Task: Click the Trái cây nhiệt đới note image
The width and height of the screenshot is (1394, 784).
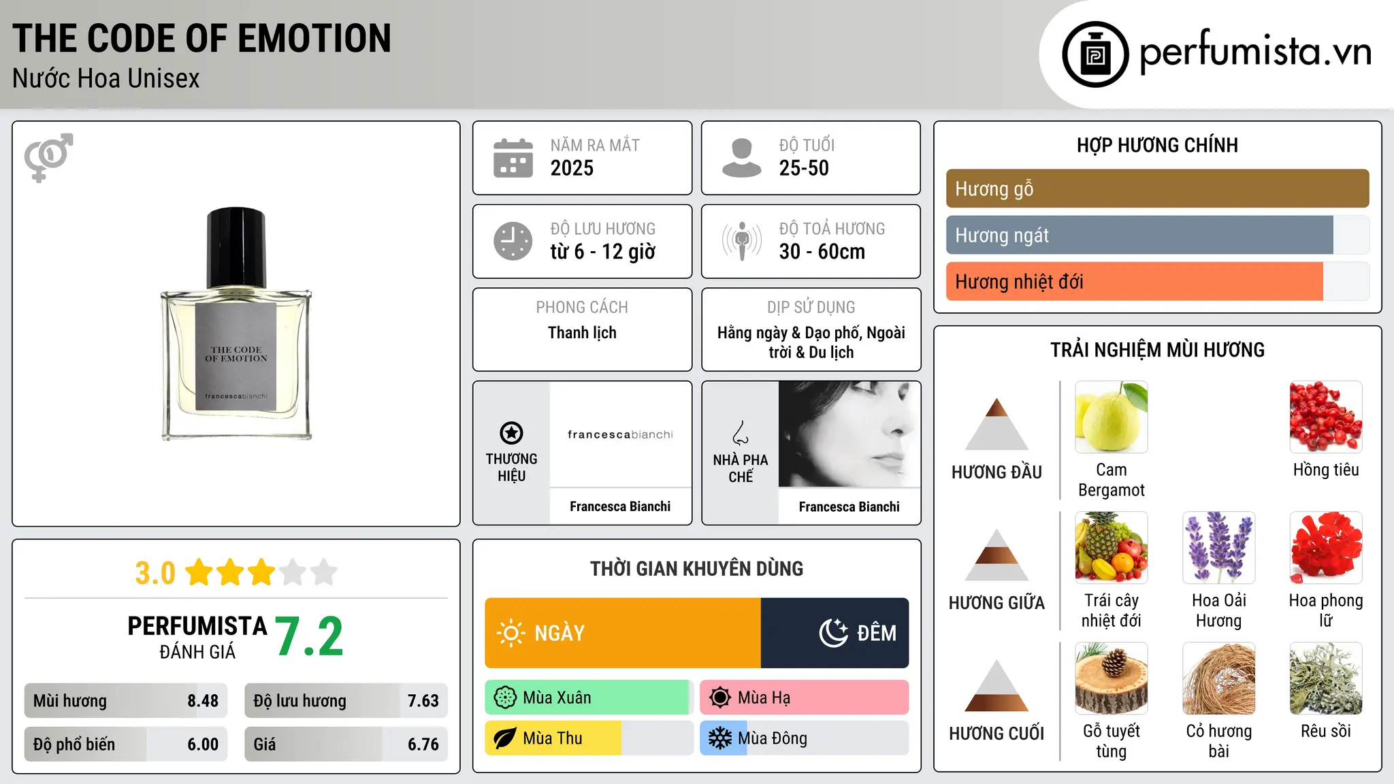Action: tap(1112, 547)
